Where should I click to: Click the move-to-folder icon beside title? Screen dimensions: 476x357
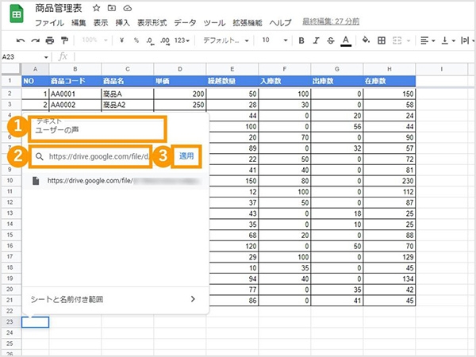[112, 8]
